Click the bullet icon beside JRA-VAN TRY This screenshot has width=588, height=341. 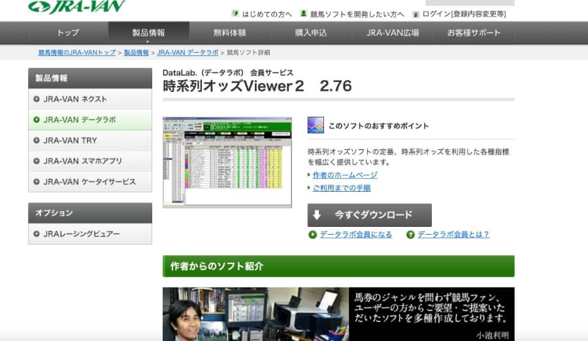point(37,140)
